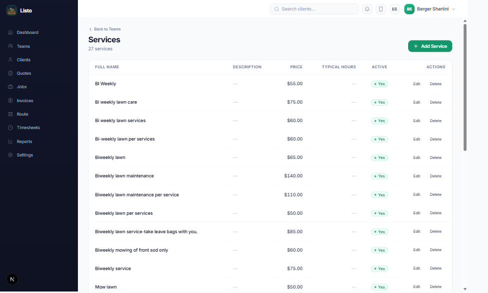
Task: Click the Route map icon
Action: pos(10,114)
